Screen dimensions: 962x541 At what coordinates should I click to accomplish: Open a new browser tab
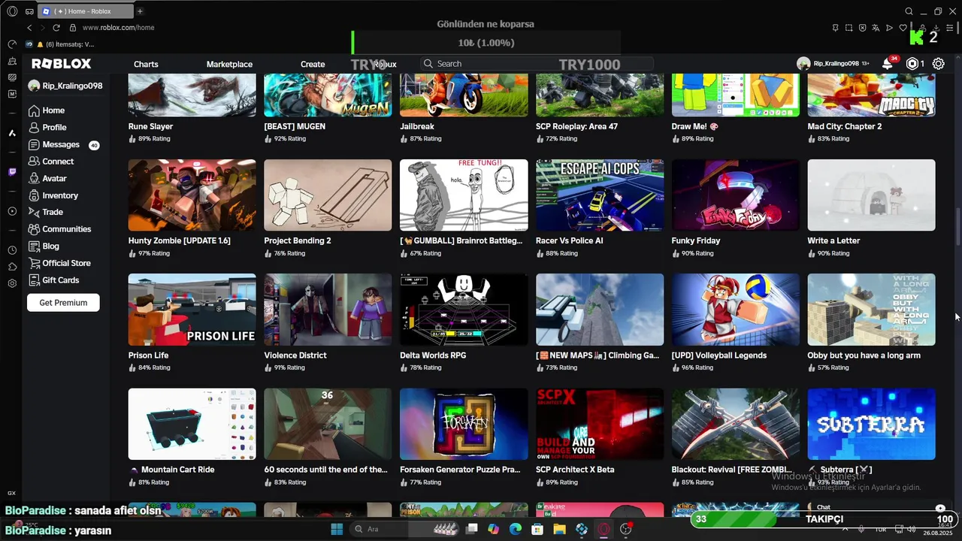tap(140, 11)
